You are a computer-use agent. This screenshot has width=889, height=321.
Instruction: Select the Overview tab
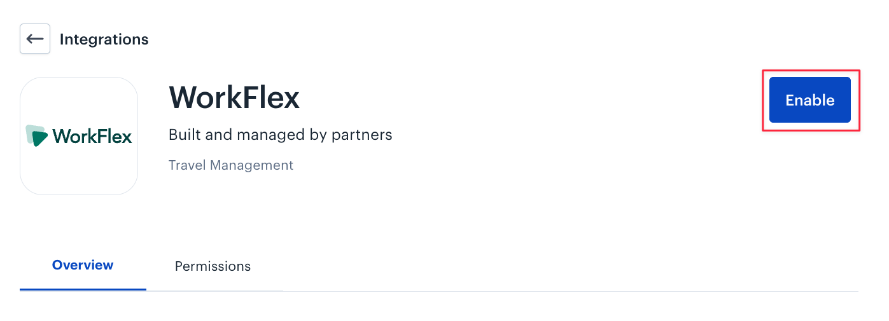coord(83,265)
